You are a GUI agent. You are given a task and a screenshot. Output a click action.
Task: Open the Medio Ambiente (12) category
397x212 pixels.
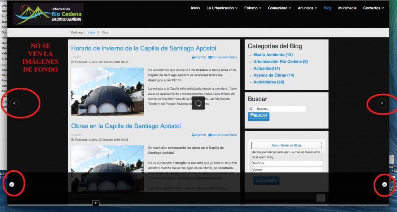click(x=273, y=55)
